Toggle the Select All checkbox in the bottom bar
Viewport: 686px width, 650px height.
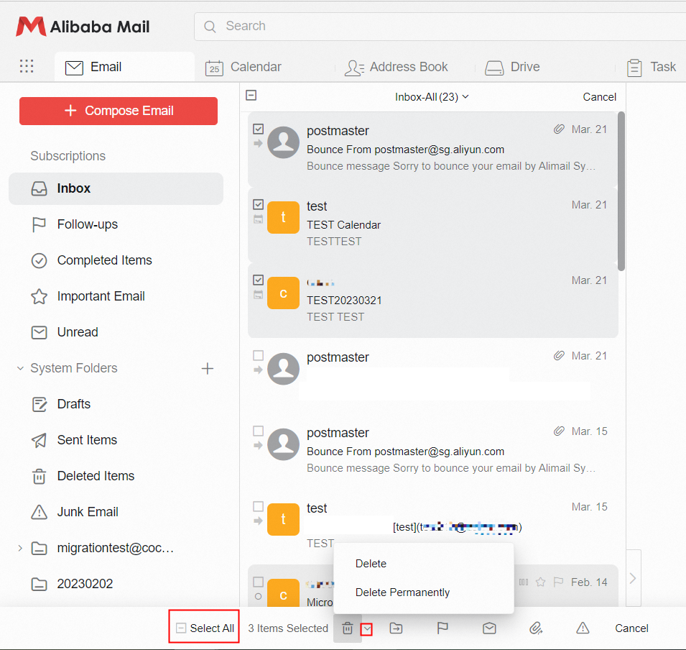coord(181,628)
